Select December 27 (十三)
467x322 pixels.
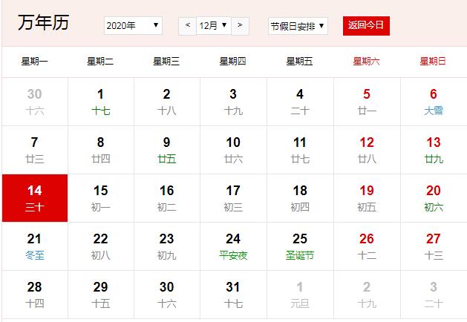point(434,246)
